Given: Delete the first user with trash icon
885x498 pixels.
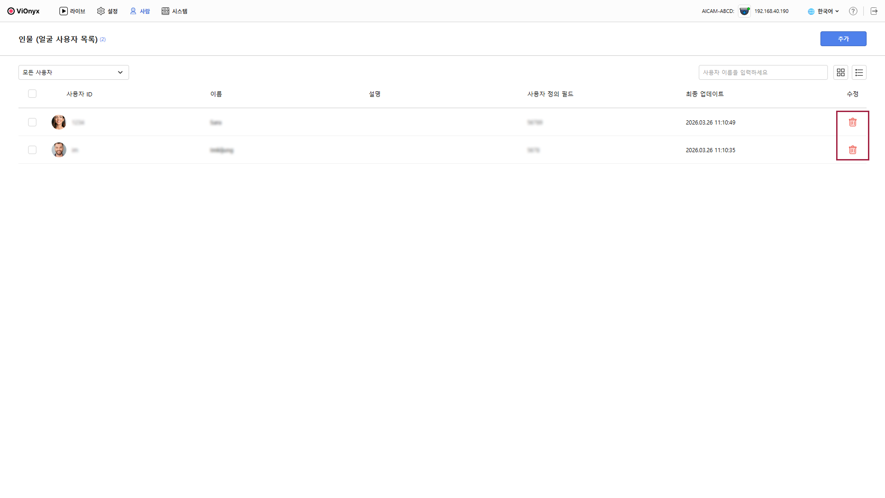Looking at the screenshot, I should 852,122.
